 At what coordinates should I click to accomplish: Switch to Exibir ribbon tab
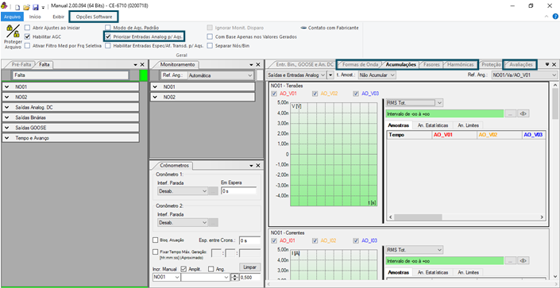click(59, 17)
